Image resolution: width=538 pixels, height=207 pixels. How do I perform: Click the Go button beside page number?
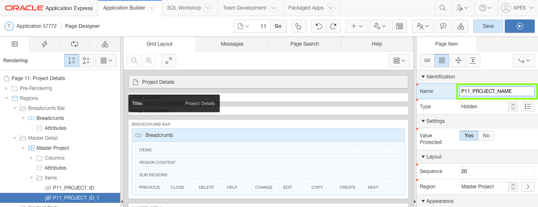pyautogui.click(x=278, y=26)
